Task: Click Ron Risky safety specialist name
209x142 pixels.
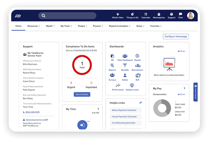Action: 28,98
